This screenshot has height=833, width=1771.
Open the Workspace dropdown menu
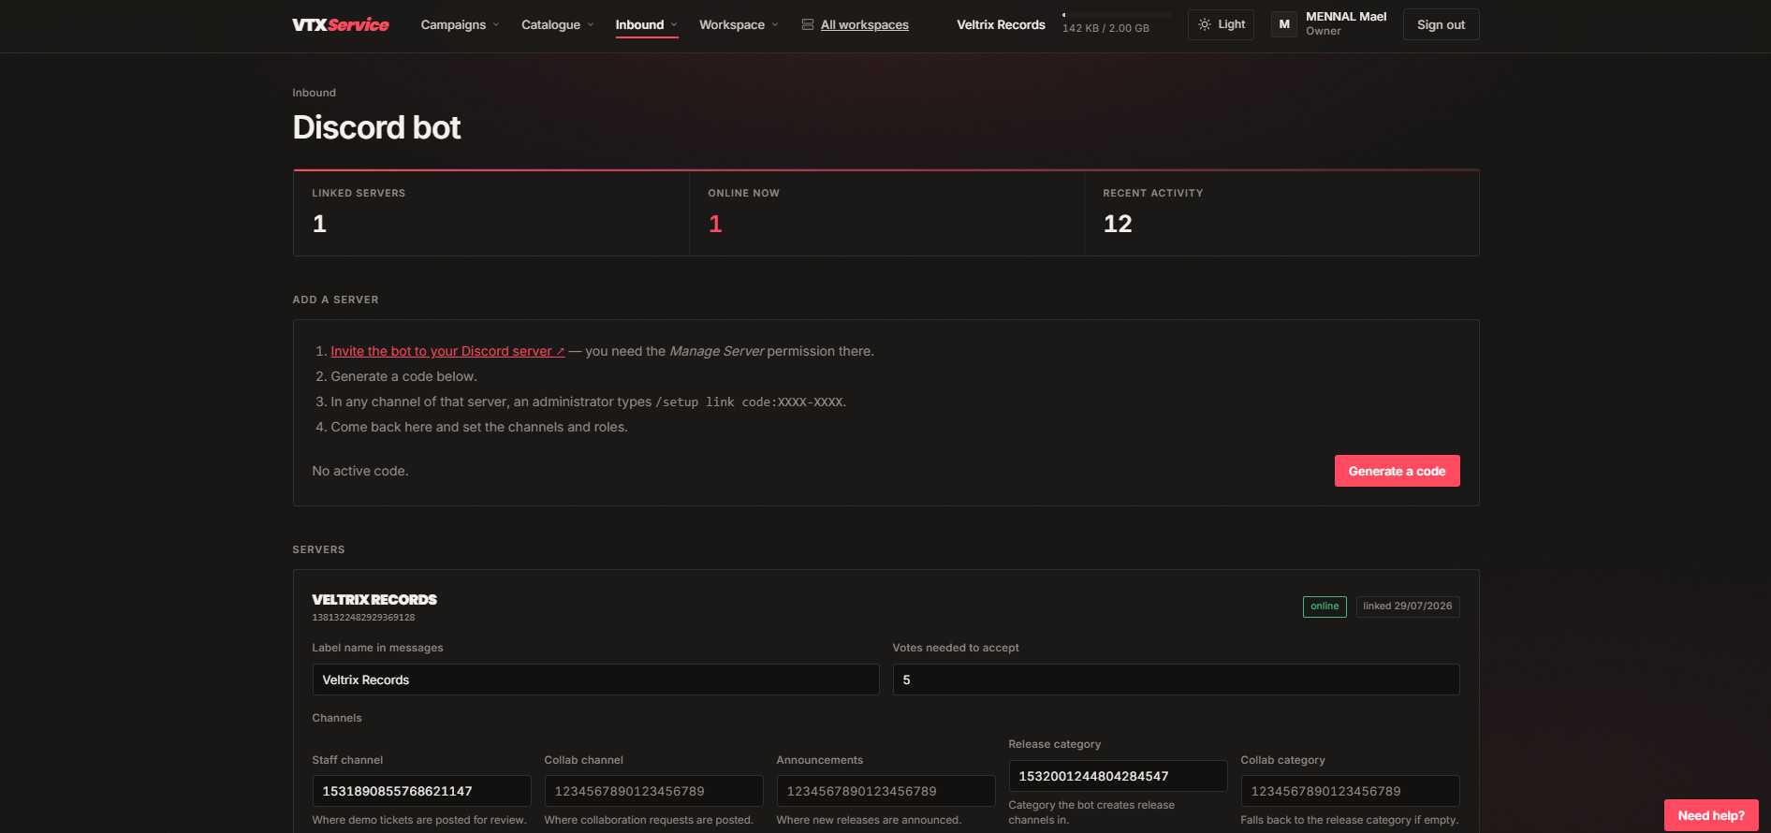[x=739, y=24]
